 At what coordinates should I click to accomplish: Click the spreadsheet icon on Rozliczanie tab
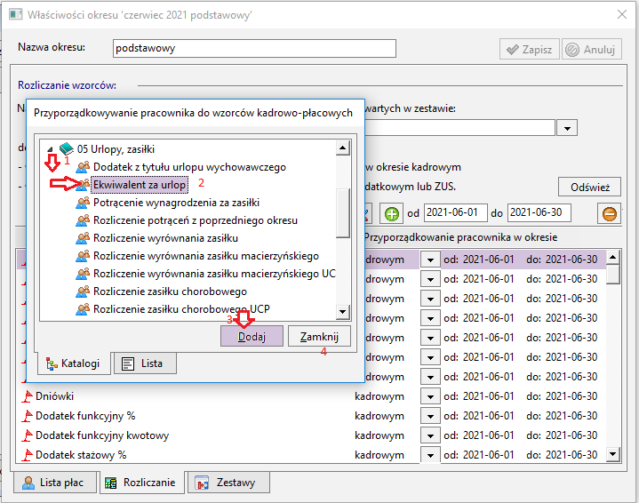110,483
